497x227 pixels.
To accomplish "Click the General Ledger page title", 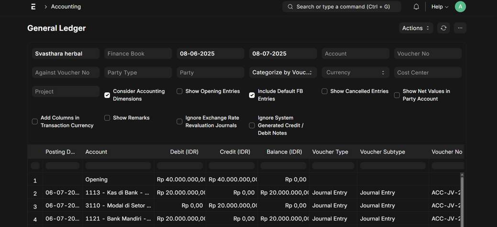I will point(56,28).
